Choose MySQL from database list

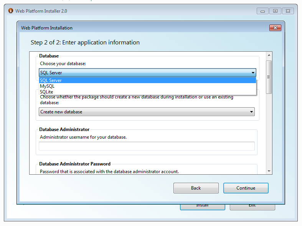(x=147, y=86)
